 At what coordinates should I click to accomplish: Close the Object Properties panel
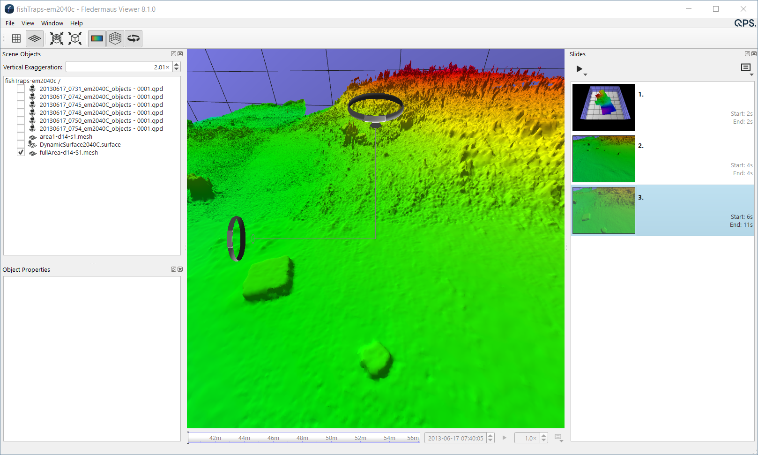tap(180, 269)
